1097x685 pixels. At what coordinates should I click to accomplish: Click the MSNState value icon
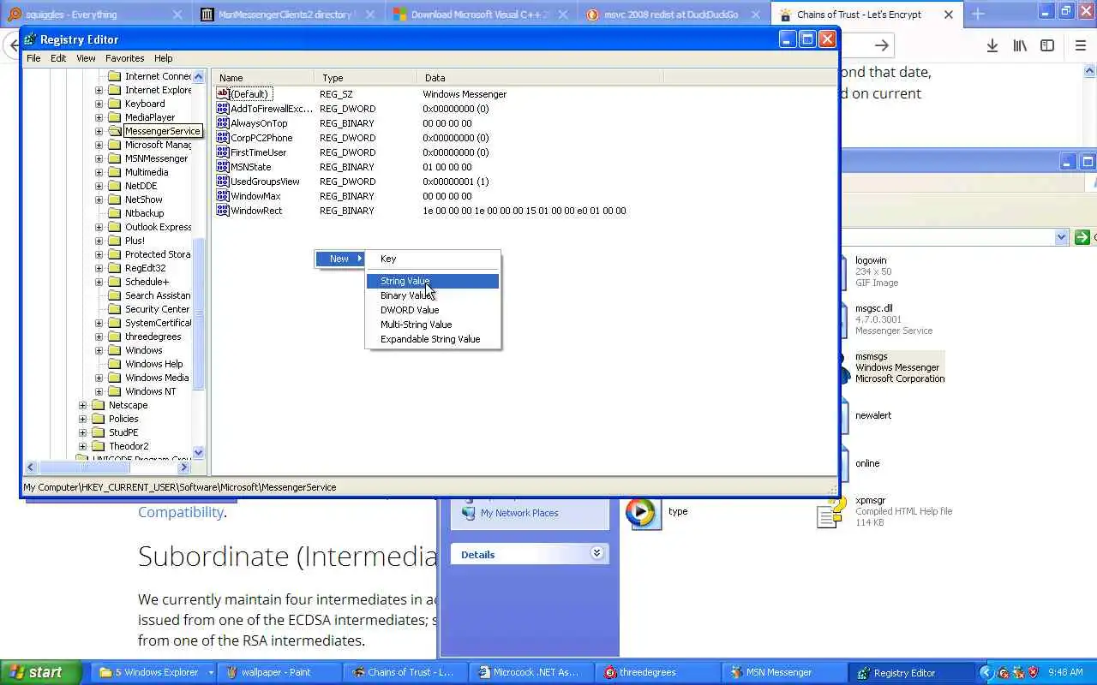coord(223,167)
